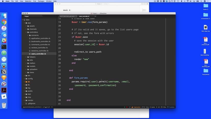Expand the config folder in project tree
The height and width of the screenshot is (119, 211).
point(24,79)
